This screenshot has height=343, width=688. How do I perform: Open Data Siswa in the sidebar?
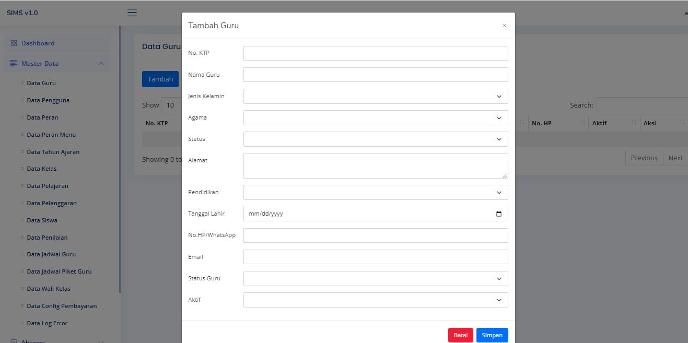pyautogui.click(x=42, y=220)
